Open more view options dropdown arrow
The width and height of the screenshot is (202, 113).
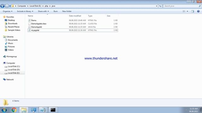click(187, 11)
